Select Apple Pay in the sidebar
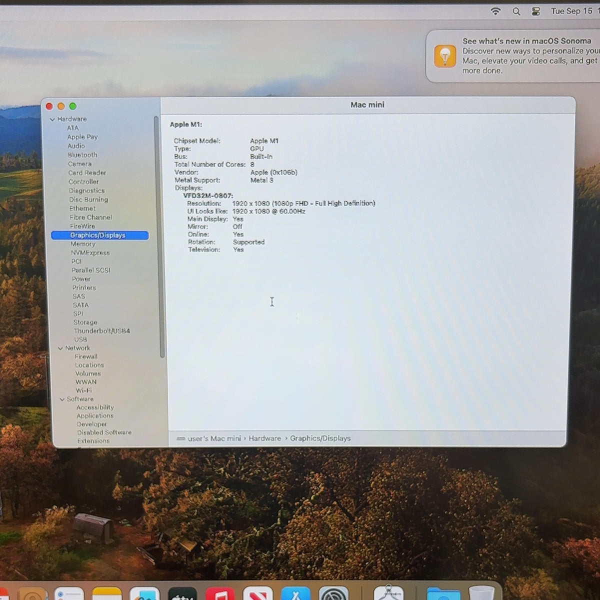 click(x=82, y=137)
